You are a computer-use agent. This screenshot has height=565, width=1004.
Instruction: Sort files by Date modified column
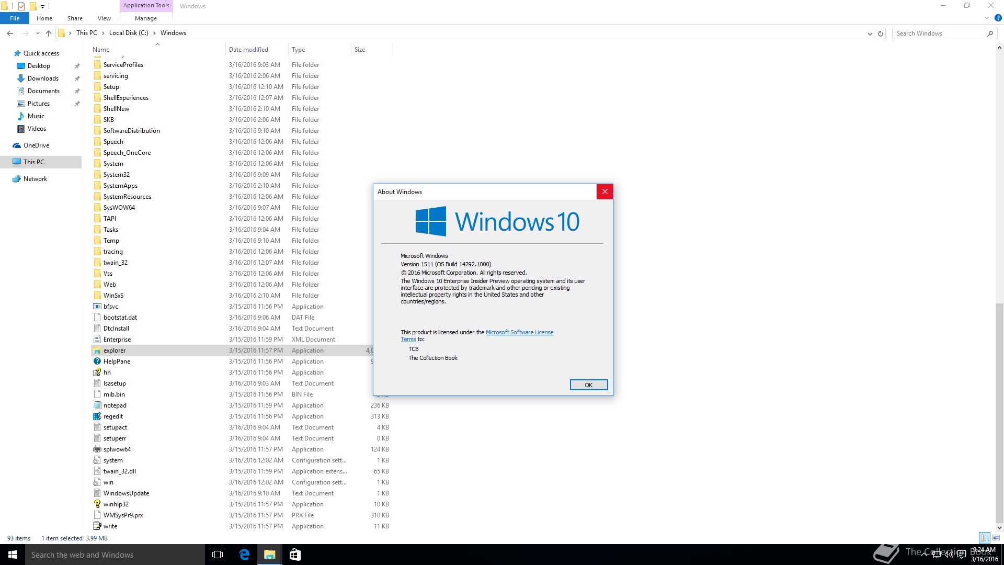pos(257,50)
